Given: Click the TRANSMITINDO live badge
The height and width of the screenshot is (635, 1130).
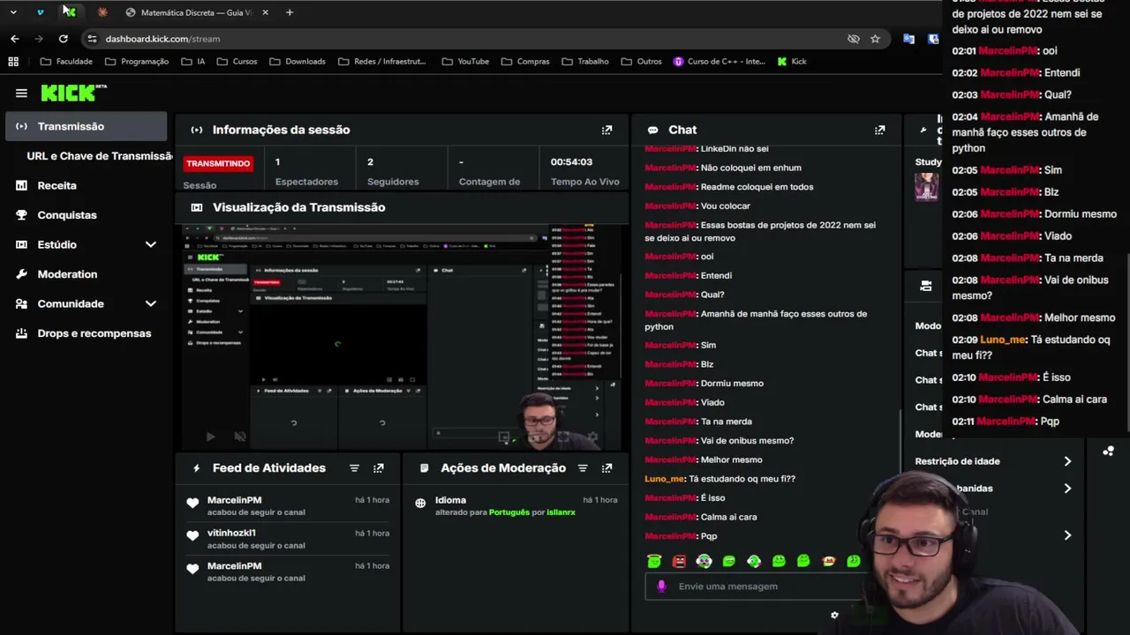Looking at the screenshot, I should coord(218,163).
